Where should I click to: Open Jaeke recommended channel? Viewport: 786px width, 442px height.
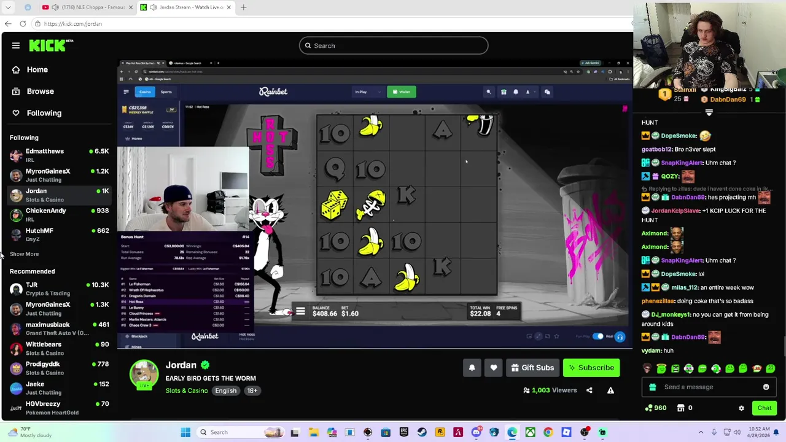pos(60,388)
